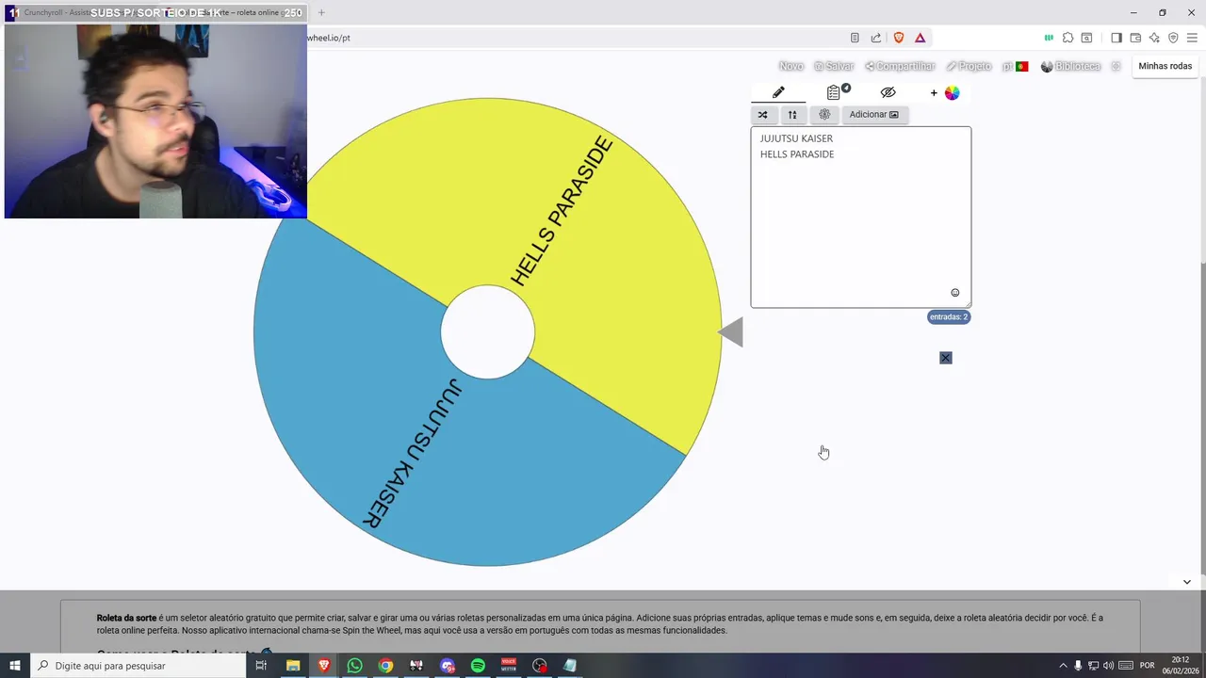This screenshot has height=678, width=1206.
Task: Show hidden system tray icons
Action: (1064, 666)
